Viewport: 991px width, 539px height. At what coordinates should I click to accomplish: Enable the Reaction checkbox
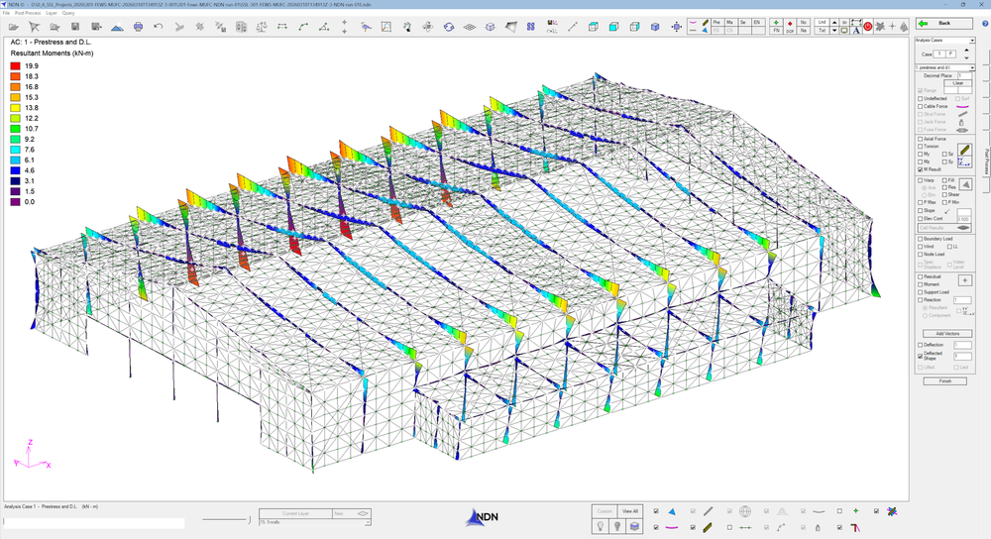pos(921,299)
